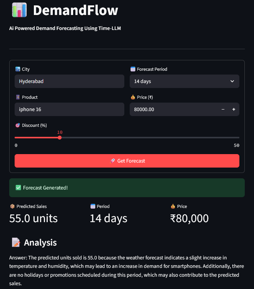This screenshot has height=289, width=254.
Task: Increase price with the plus stepper
Action: (x=234, y=109)
